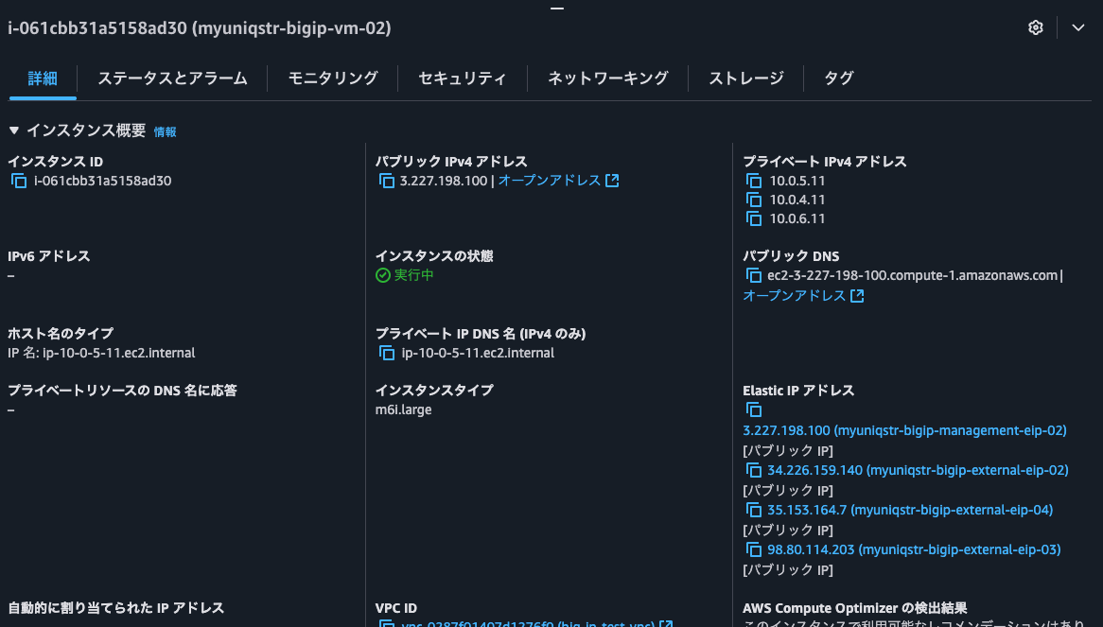Open panel settings gear icon
The height and width of the screenshot is (627, 1103).
[x=1036, y=27]
